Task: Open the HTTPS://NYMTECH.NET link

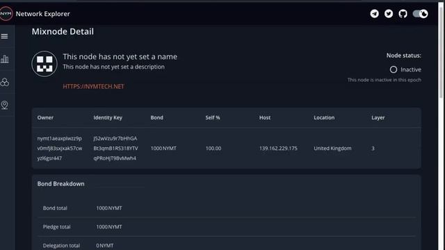Action: [x=93, y=86]
